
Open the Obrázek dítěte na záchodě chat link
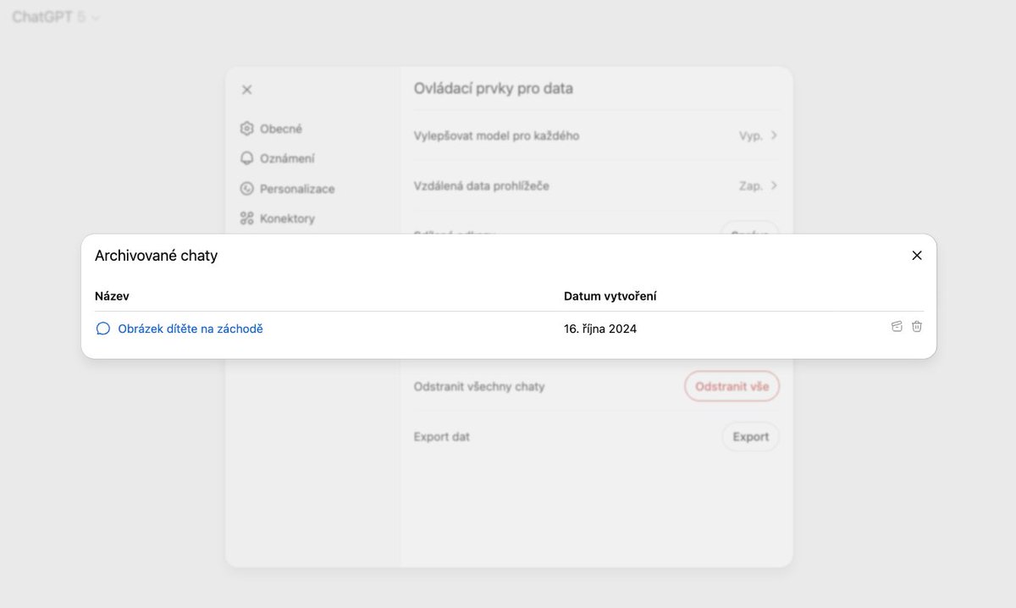pos(190,329)
